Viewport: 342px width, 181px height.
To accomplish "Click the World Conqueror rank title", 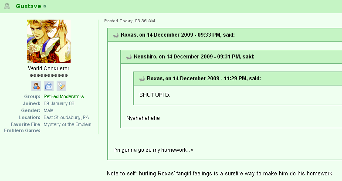I will click(49, 68).
